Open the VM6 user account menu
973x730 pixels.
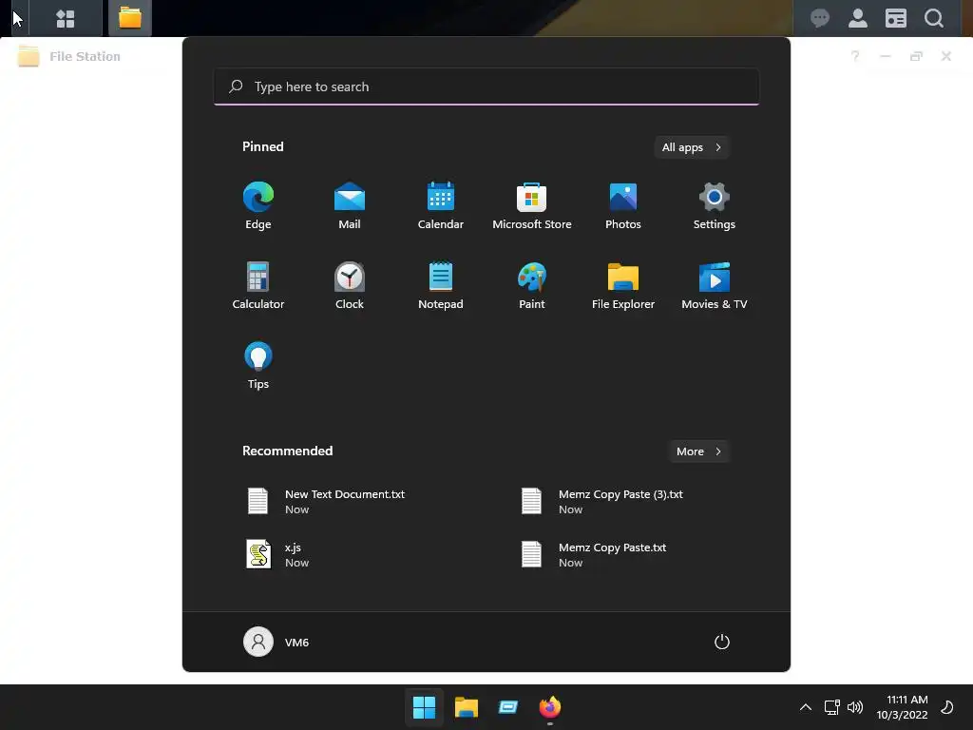(277, 642)
